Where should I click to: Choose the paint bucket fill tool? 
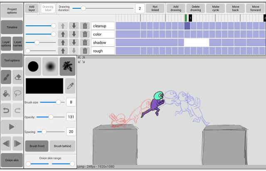[x=6, y=94]
